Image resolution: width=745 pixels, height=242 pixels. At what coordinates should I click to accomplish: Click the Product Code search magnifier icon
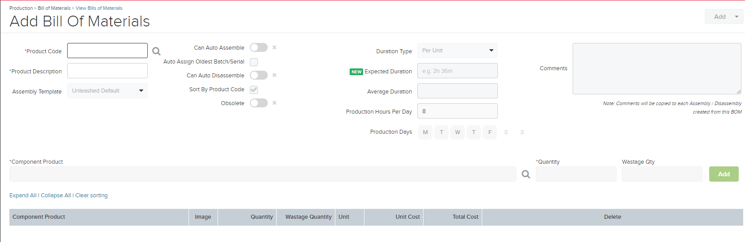click(156, 51)
